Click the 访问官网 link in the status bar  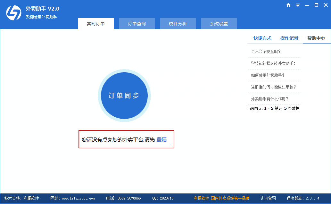coord(268,198)
